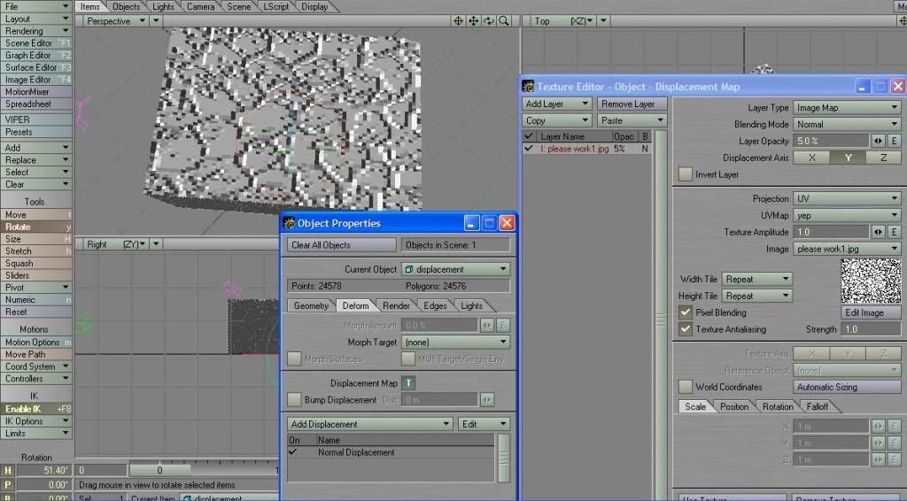Image resolution: width=907 pixels, height=501 pixels.
Task: Click the please work1.jpg image thumbnail
Action: (x=871, y=281)
